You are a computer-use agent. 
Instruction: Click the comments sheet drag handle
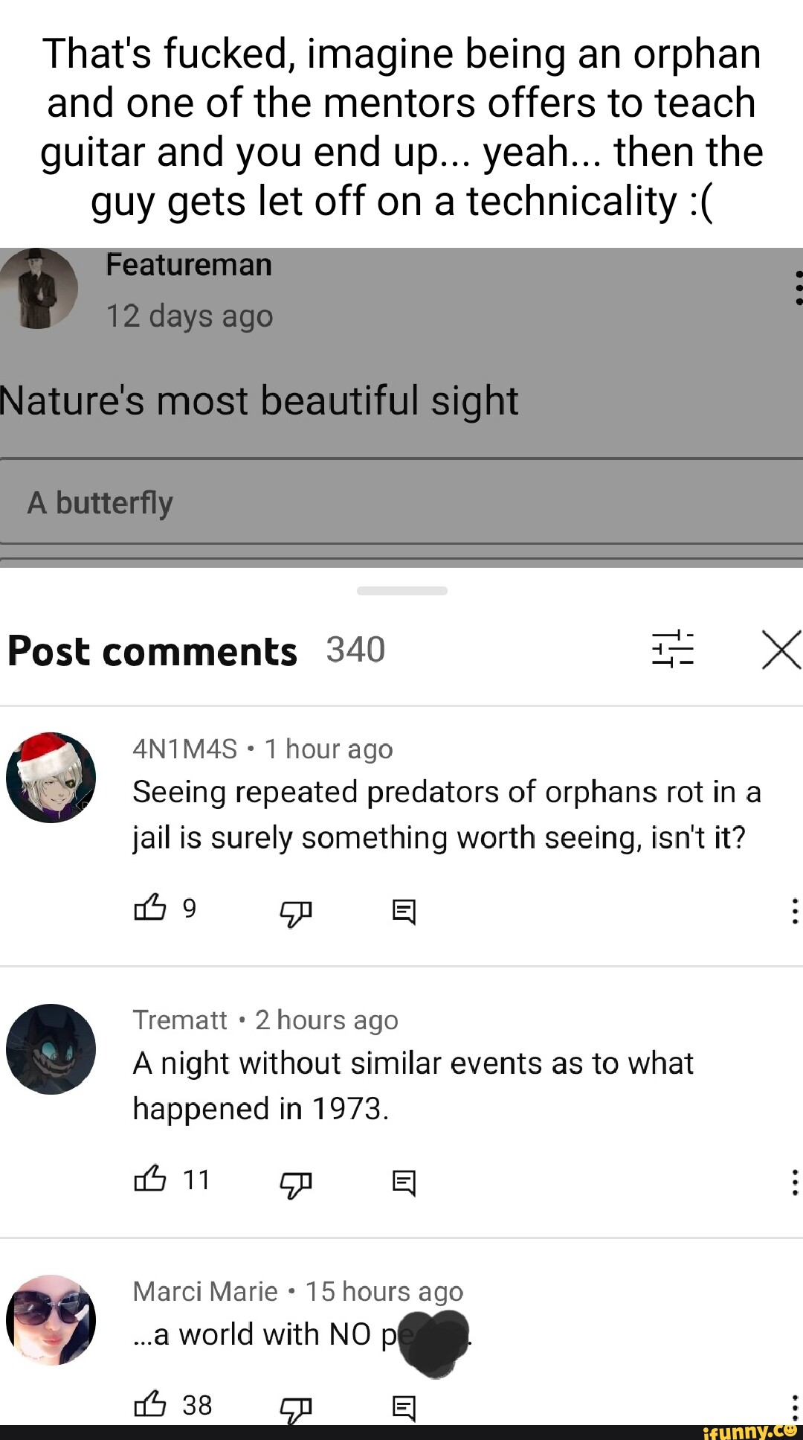[x=401, y=591]
